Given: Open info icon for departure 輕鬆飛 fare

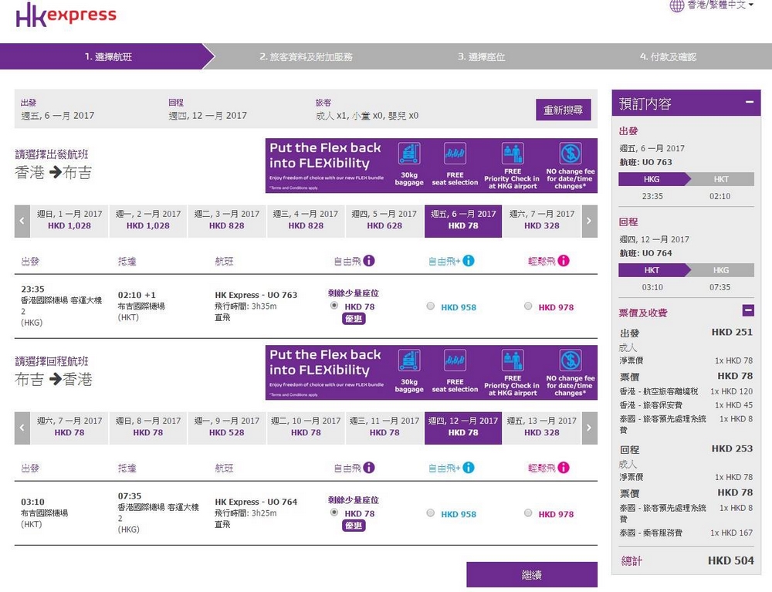Looking at the screenshot, I should (564, 261).
